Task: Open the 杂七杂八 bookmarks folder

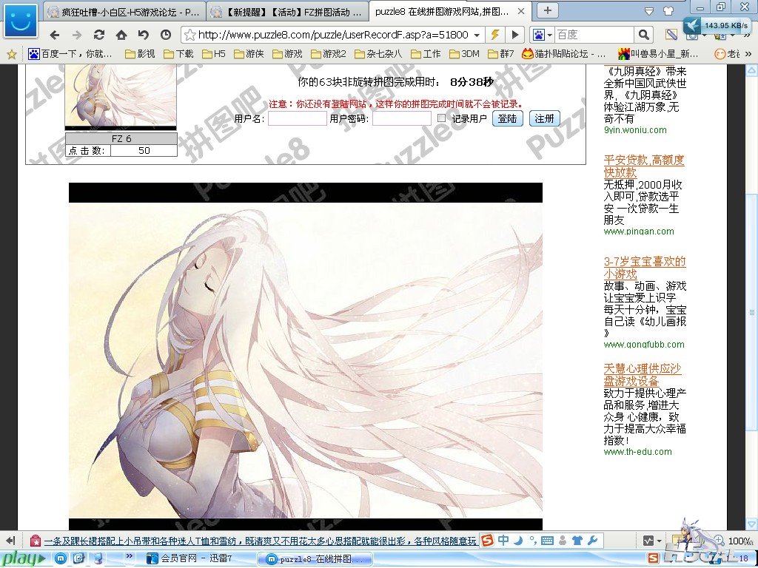Action: (378, 54)
